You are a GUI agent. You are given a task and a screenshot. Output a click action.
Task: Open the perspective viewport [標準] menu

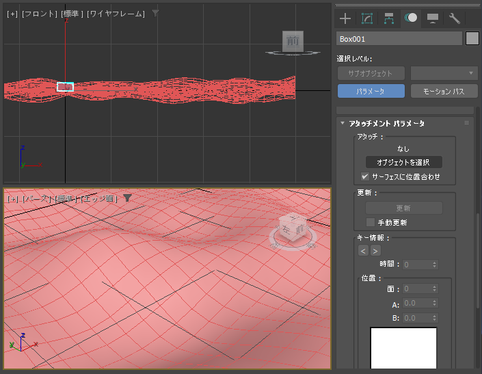pos(66,199)
